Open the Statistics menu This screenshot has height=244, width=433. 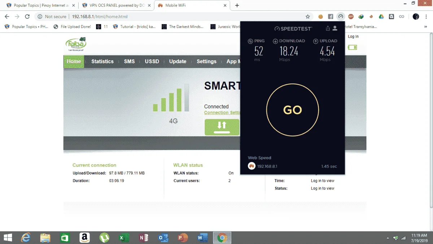pos(102,61)
